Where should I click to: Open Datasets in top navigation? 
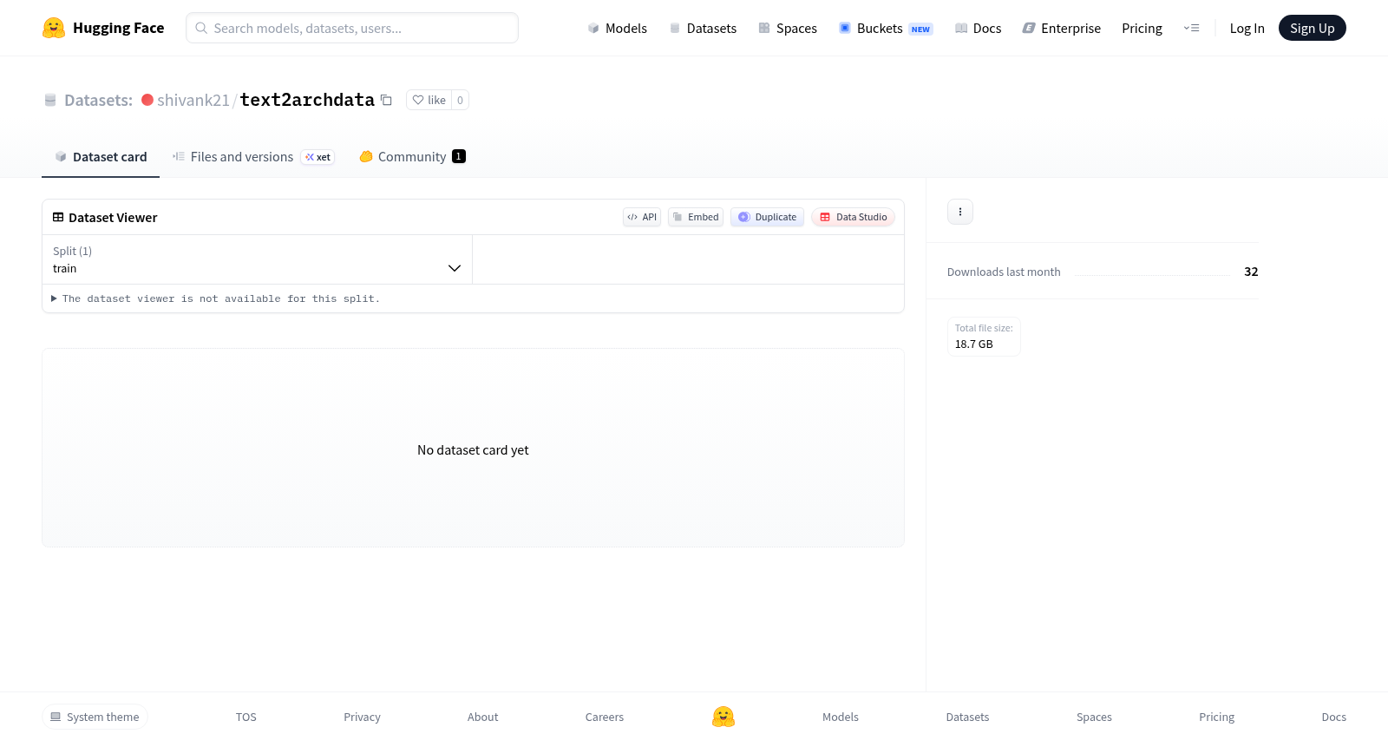coord(703,28)
